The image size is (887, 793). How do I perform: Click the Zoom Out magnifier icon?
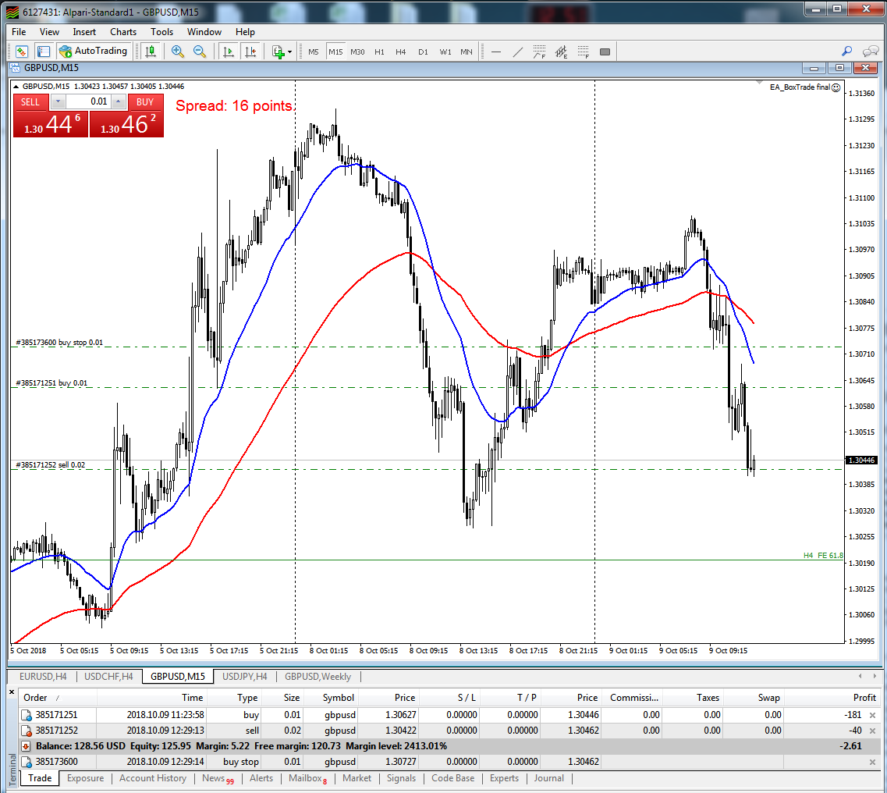coord(199,52)
